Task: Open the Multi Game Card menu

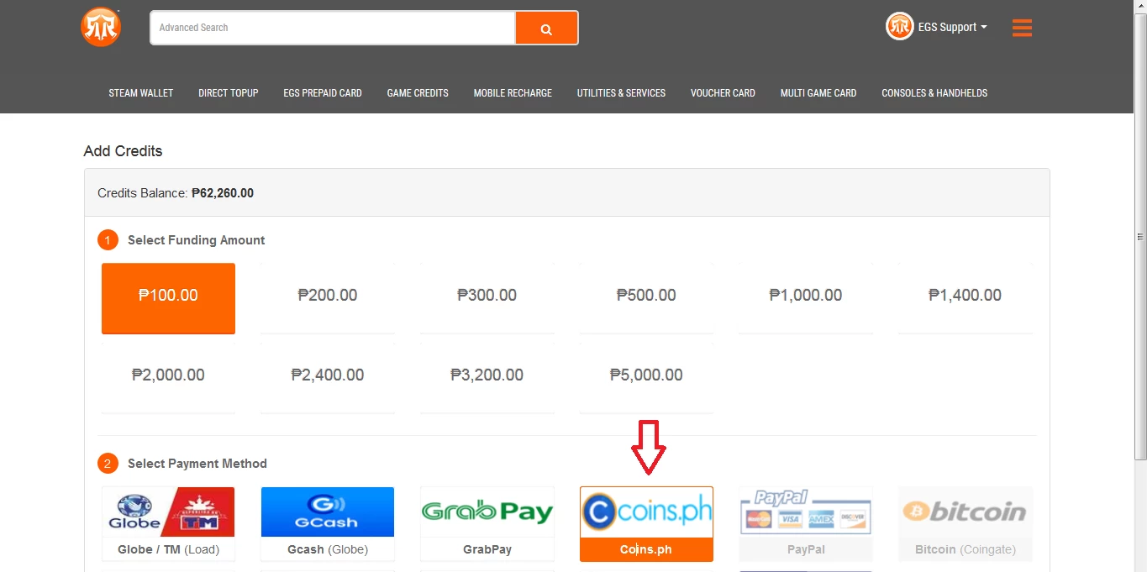Action: (818, 93)
